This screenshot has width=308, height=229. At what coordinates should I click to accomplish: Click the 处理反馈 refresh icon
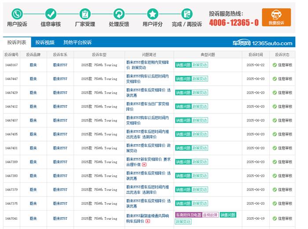tap(119, 14)
